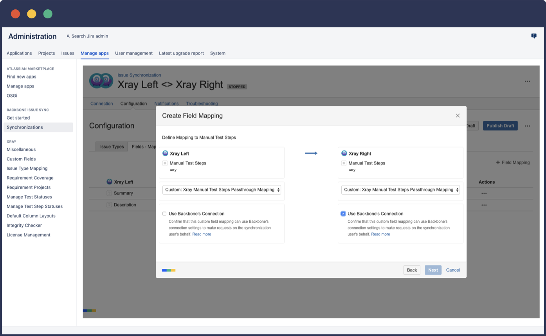Open the three-dot menu beside Publish Draft

528,126
